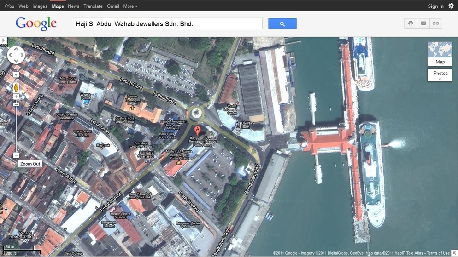Click the pan up arrow on compass

(16, 49)
